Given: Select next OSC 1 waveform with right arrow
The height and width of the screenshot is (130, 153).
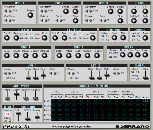Looking at the screenshot, I should click(x=10, y=11).
